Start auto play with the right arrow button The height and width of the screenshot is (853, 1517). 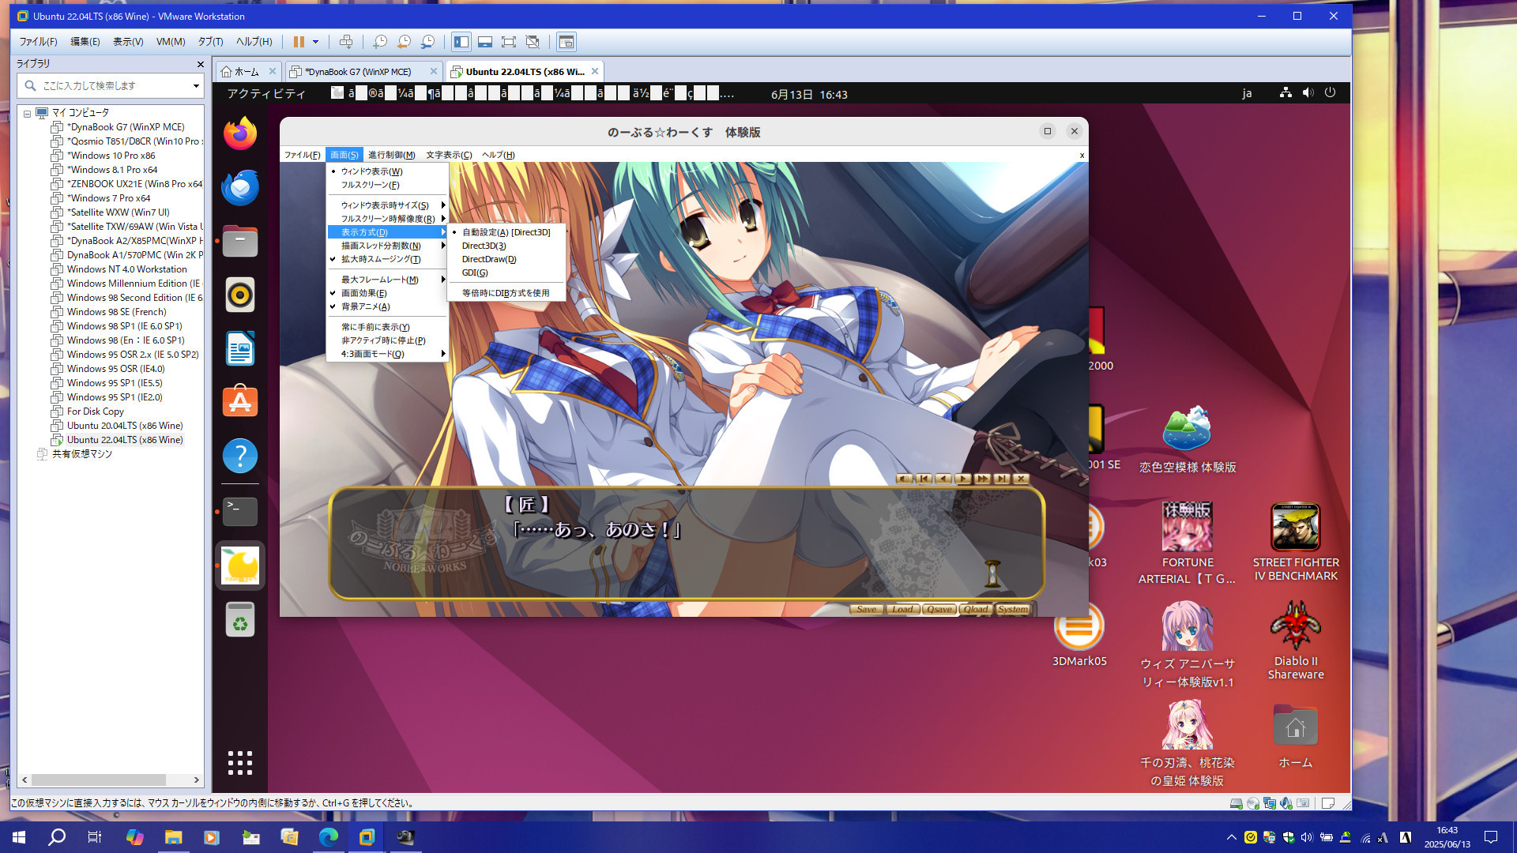pos(962,479)
